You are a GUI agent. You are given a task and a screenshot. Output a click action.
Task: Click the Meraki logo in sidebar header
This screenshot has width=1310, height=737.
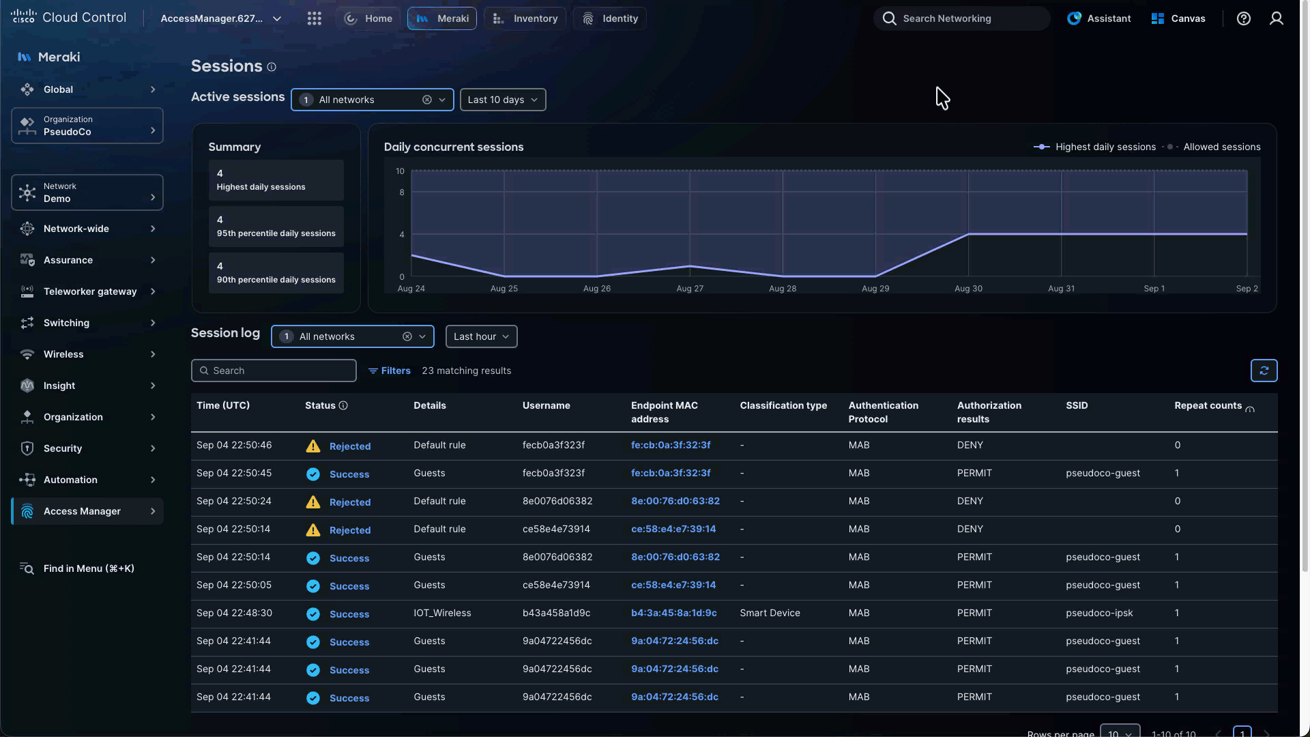25,57
